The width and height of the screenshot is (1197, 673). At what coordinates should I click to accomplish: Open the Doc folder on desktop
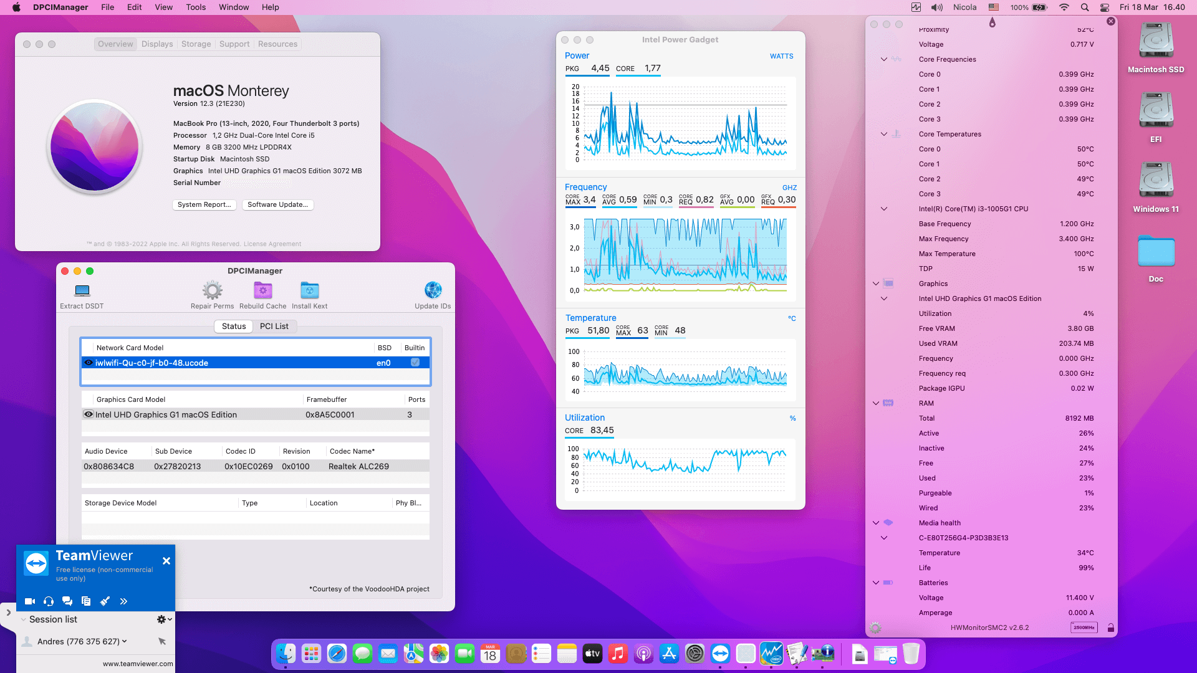pos(1156,258)
